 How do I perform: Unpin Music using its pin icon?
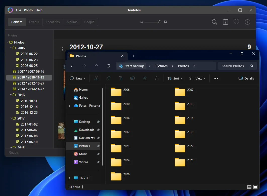coord(98,154)
